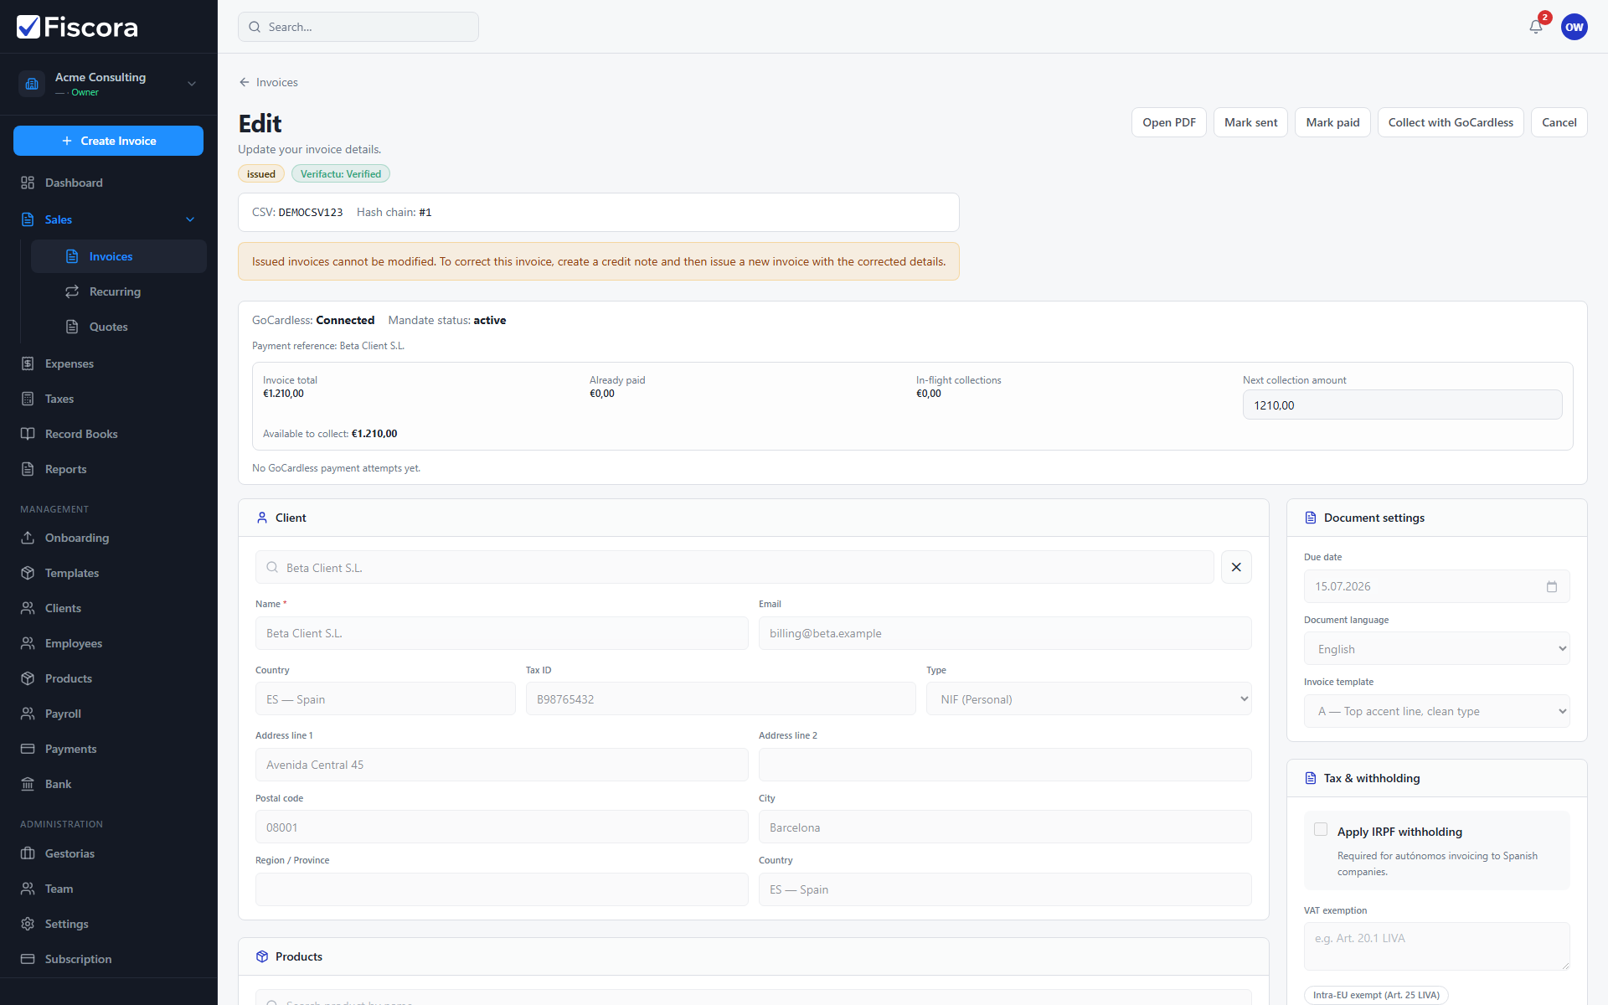Click the Dashboard grid icon
Viewport: 1608px width, 1005px height.
coord(28,183)
